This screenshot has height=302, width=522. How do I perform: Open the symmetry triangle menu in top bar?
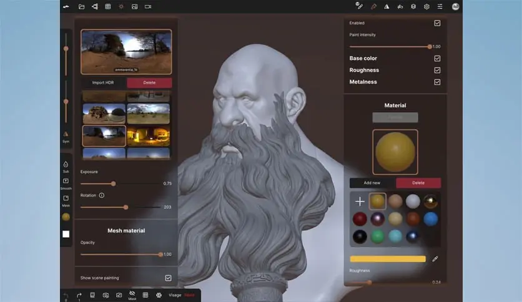coord(387,7)
